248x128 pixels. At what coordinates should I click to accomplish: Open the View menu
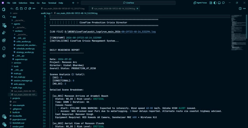pyautogui.click(x=32, y=3)
